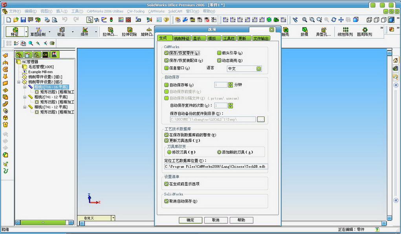
Task: Open the 自定义 dropdown below viewport
Action: point(113,218)
